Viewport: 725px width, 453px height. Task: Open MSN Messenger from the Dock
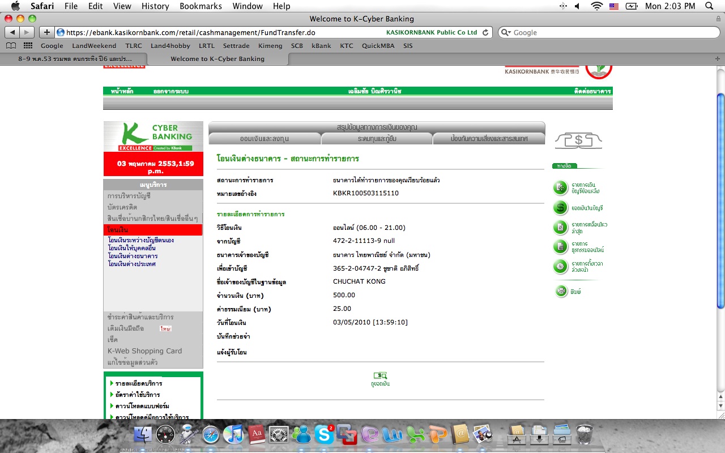coord(301,434)
